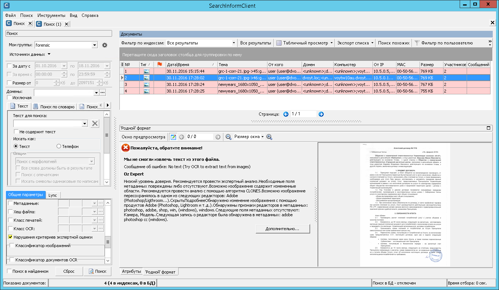Open the Домены dropdown

96,93
